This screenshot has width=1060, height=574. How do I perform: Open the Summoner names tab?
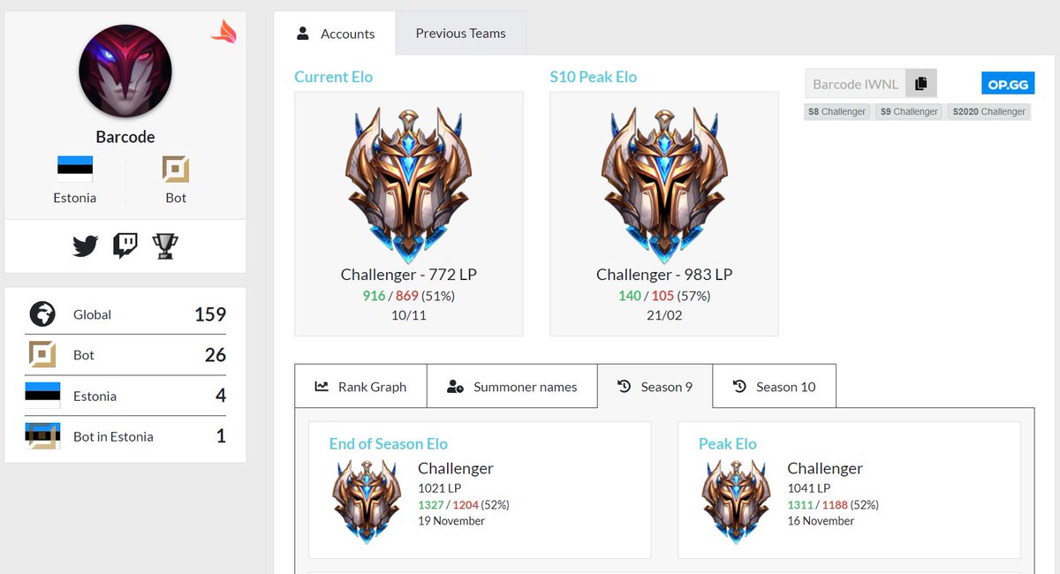tap(512, 386)
